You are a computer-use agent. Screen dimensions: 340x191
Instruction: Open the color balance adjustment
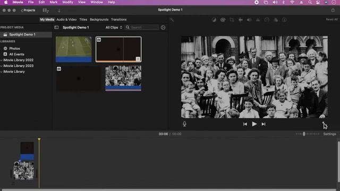click(214, 20)
